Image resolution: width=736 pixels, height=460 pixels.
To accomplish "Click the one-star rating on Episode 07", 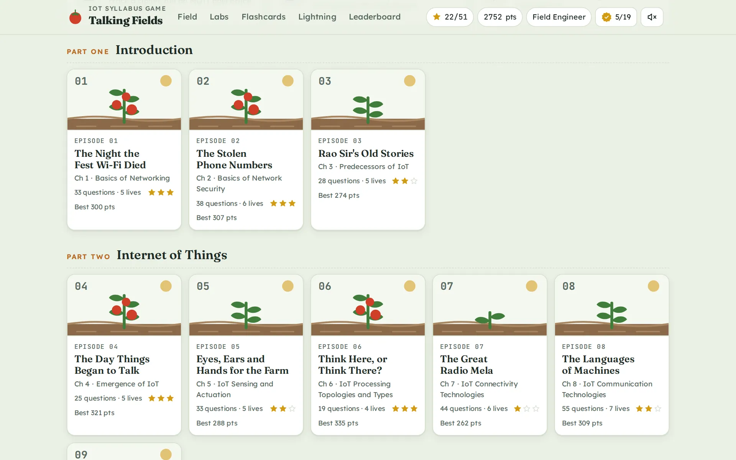I will pos(527,409).
